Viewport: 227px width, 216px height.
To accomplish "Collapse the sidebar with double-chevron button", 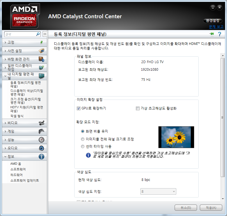I will pos(45,34).
